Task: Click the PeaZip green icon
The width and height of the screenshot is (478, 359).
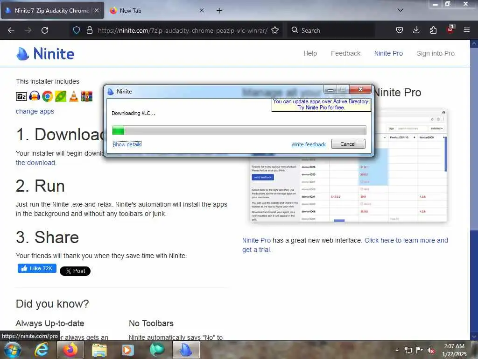Action: click(61, 96)
